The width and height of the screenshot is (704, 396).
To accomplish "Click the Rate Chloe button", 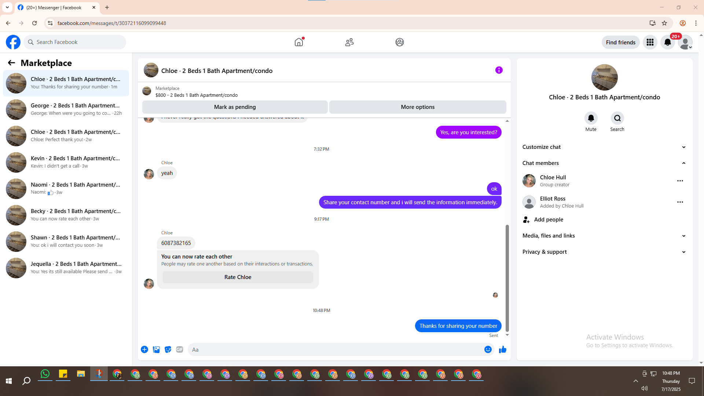I will 238,277.
